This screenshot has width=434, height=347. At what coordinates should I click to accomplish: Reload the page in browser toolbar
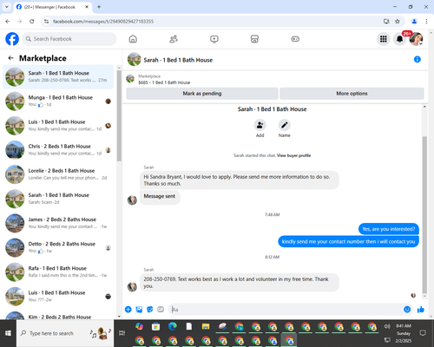(32, 21)
